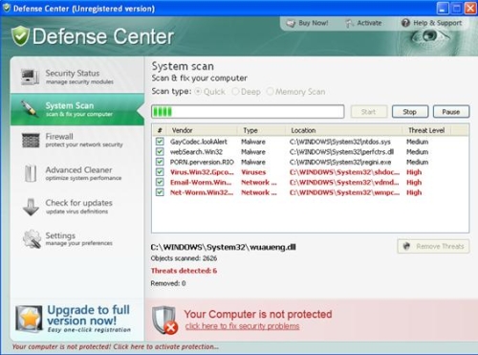Click the Upgrade star icon
Image resolution: width=478 pixels, height=355 pixels.
tap(29, 319)
